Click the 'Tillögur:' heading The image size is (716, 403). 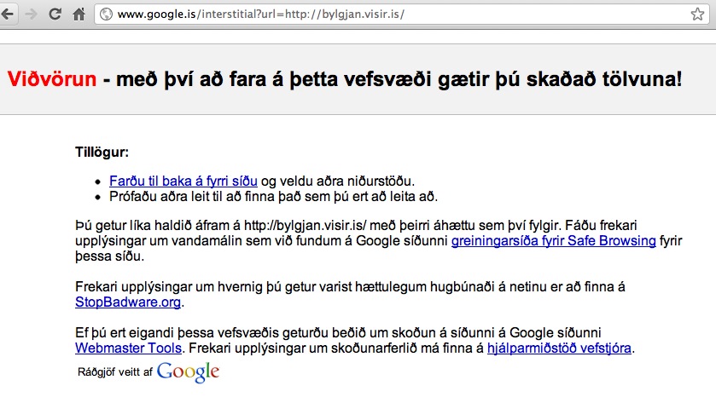pos(102,153)
